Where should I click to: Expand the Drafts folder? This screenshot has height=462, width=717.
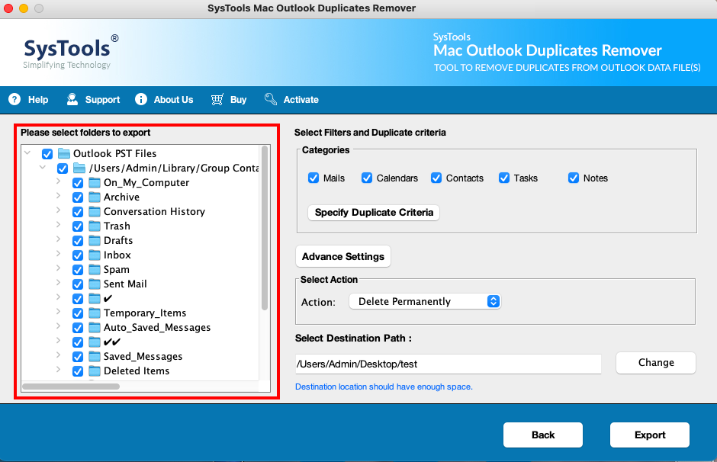58,239
